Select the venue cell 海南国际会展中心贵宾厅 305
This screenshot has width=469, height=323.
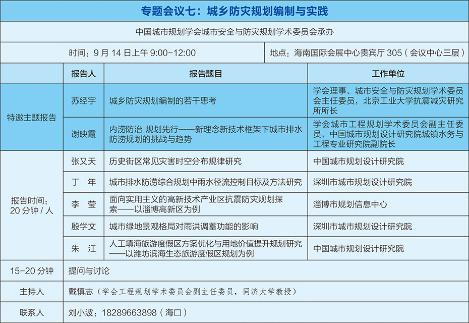(x=366, y=52)
